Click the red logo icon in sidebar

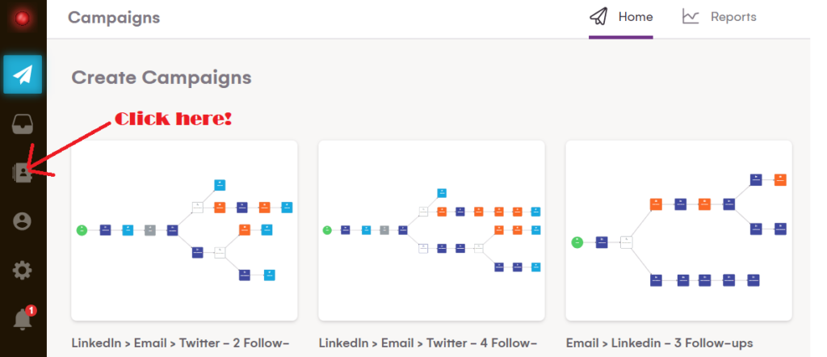point(23,18)
